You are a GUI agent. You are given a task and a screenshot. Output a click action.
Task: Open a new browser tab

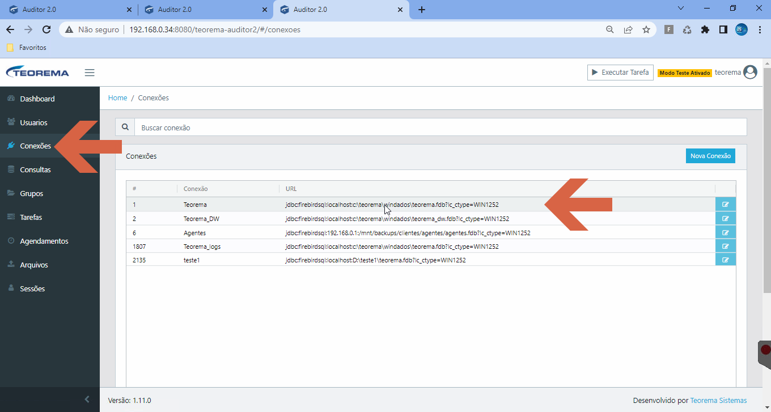coord(422,10)
